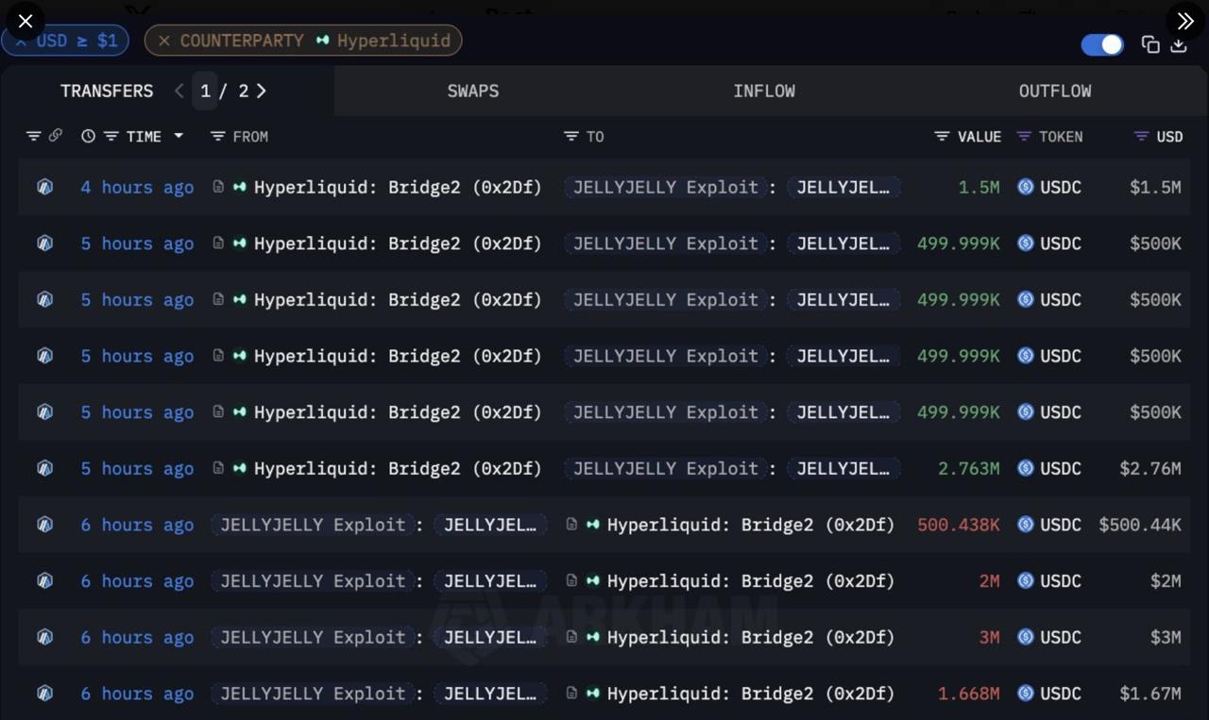The image size is (1209, 720).
Task: Copy table data using copy icon
Action: coord(1150,44)
